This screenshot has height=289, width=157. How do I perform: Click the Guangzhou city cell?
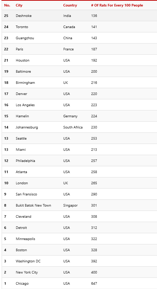[25, 38]
